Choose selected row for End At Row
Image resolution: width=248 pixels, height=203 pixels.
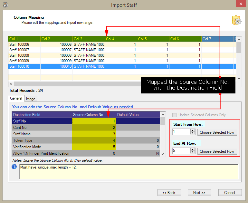[217, 151]
